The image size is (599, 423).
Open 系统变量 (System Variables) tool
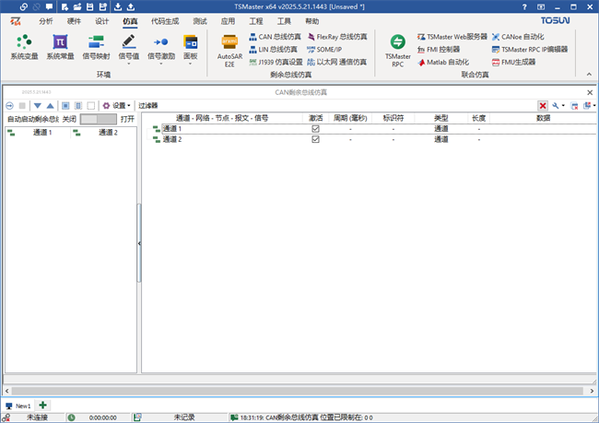pyautogui.click(x=24, y=46)
